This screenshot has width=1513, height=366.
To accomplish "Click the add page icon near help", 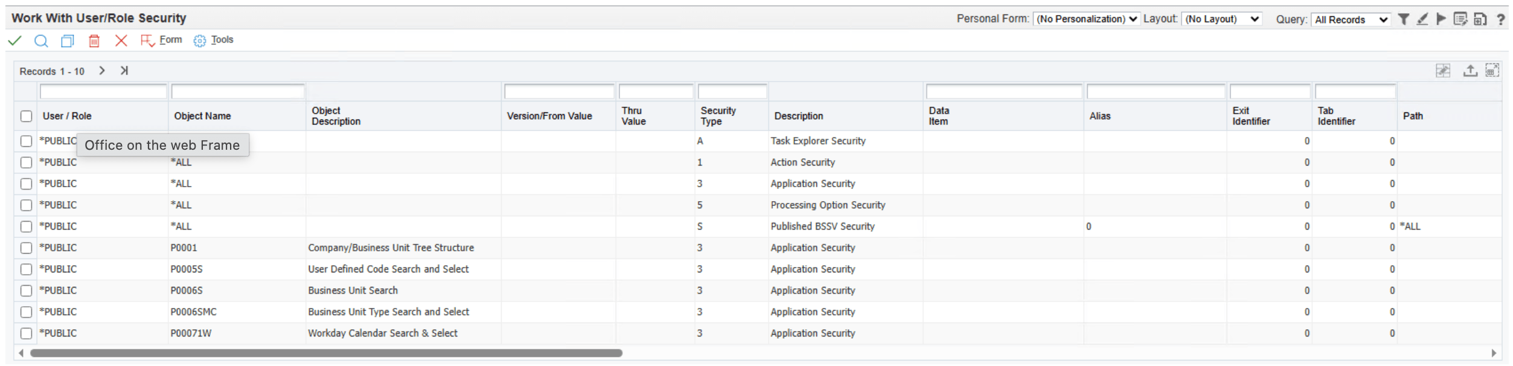I will click(1480, 19).
